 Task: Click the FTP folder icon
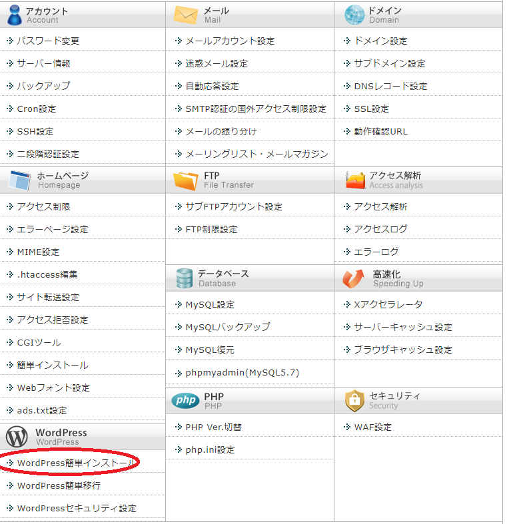pos(186,180)
